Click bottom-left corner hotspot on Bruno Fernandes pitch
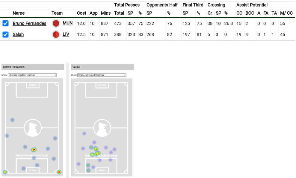Viewport: 296px width, 178px height. (x=5, y=172)
